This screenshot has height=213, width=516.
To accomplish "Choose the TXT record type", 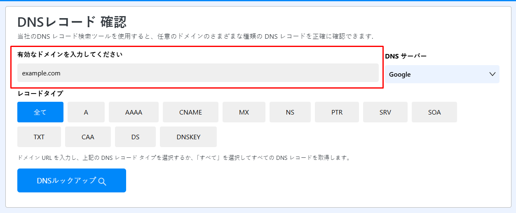I will tap(39, 137).
